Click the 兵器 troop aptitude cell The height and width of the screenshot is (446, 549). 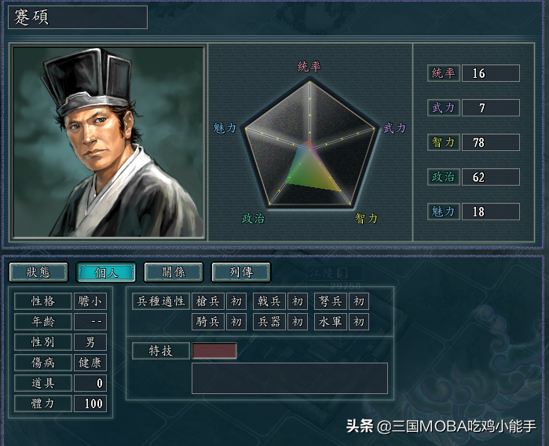coord(269,322)
